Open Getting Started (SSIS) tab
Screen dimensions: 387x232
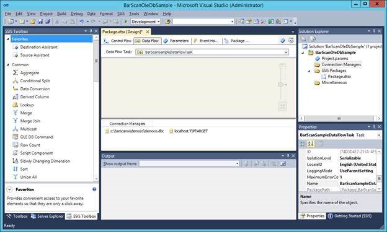click(x=350, y=216)
